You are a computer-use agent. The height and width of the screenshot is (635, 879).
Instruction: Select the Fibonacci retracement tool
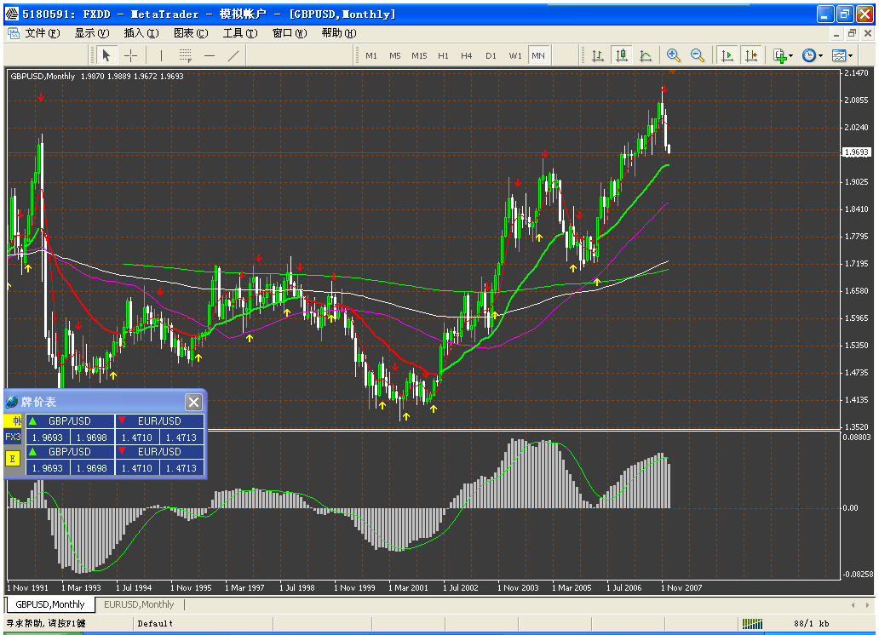(185, 55)
